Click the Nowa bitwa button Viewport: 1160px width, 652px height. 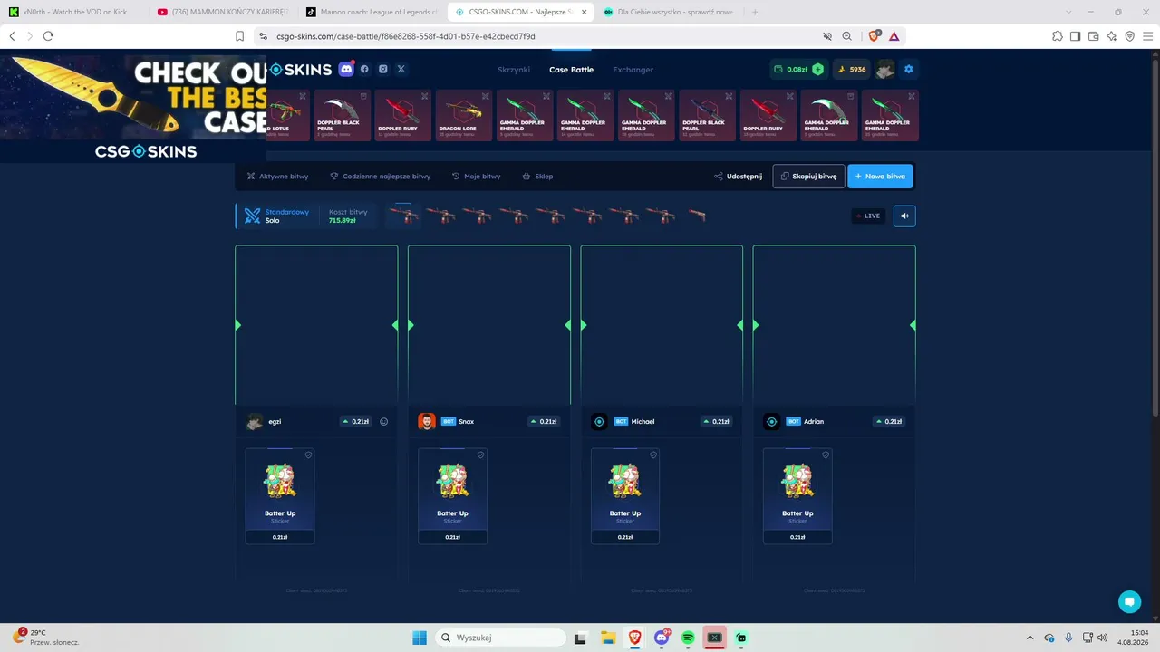(880, 177)
